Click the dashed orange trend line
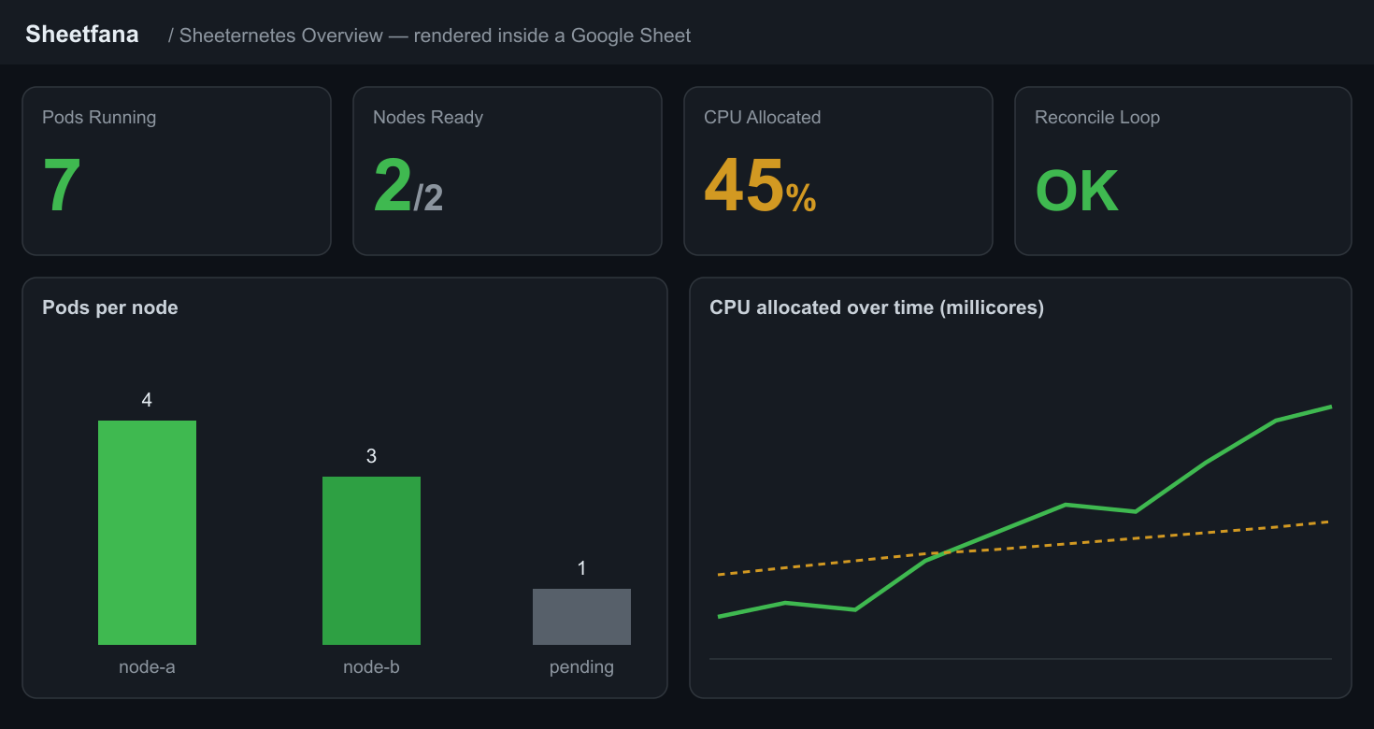 (x=1024, y=548)
